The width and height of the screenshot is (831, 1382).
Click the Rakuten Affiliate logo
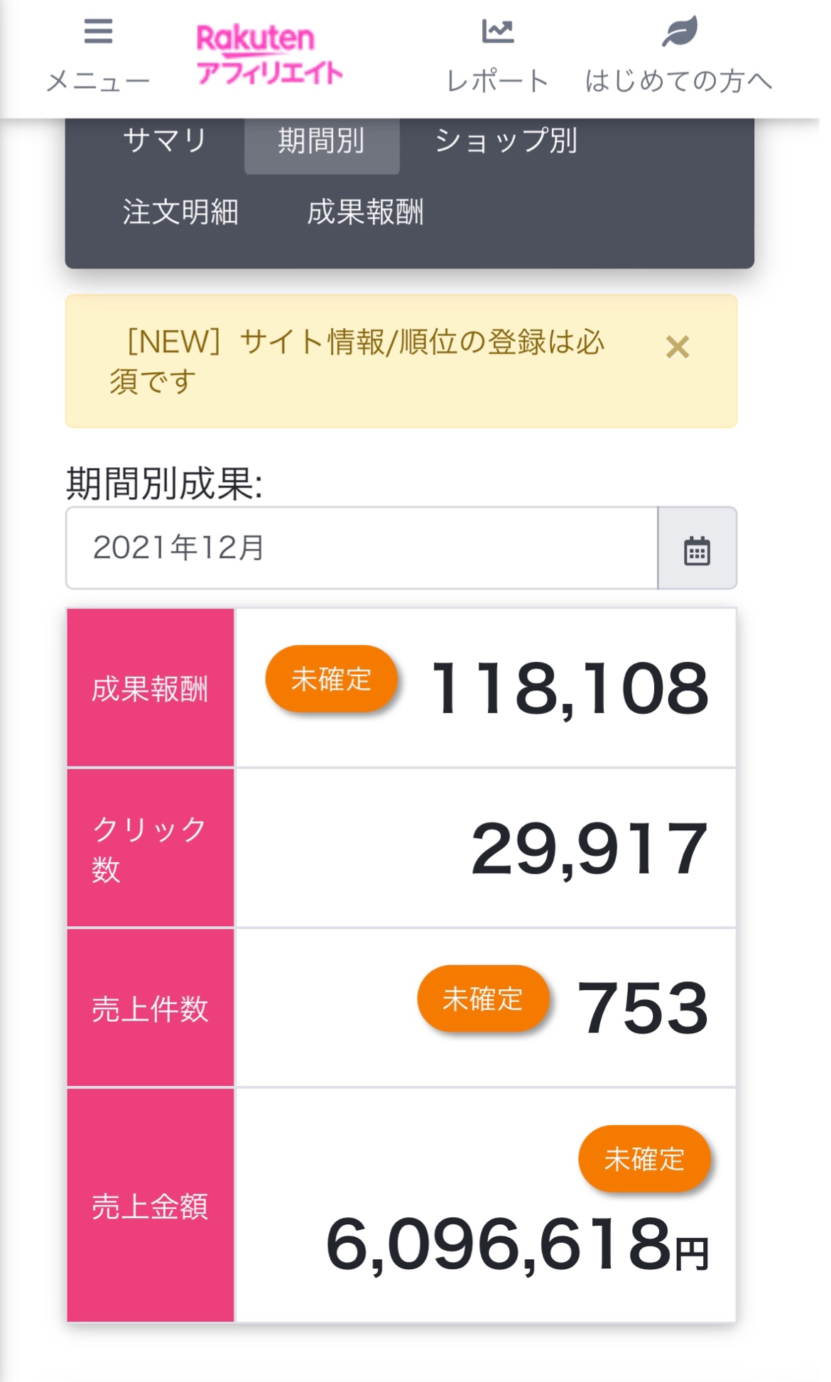point(269,55)
